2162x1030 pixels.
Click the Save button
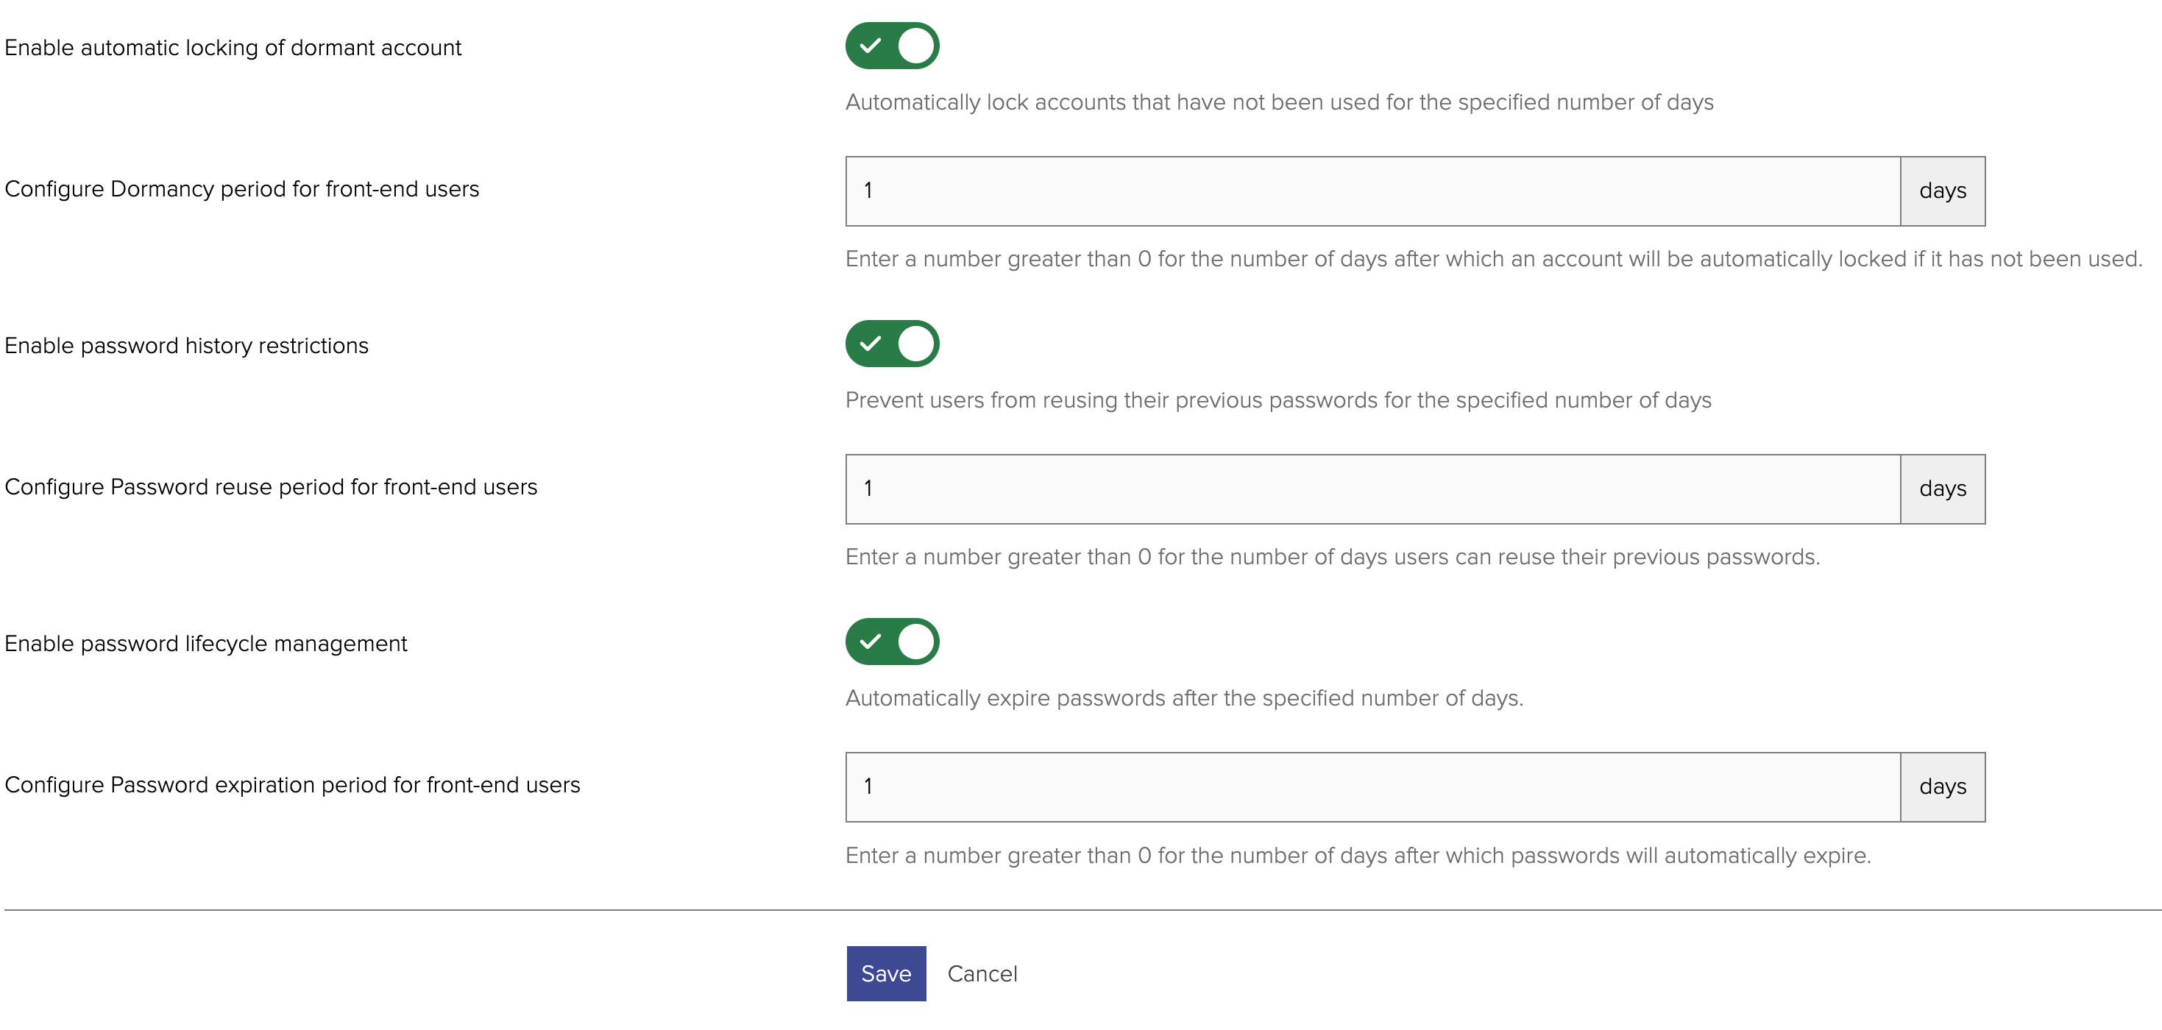(885, 973)
